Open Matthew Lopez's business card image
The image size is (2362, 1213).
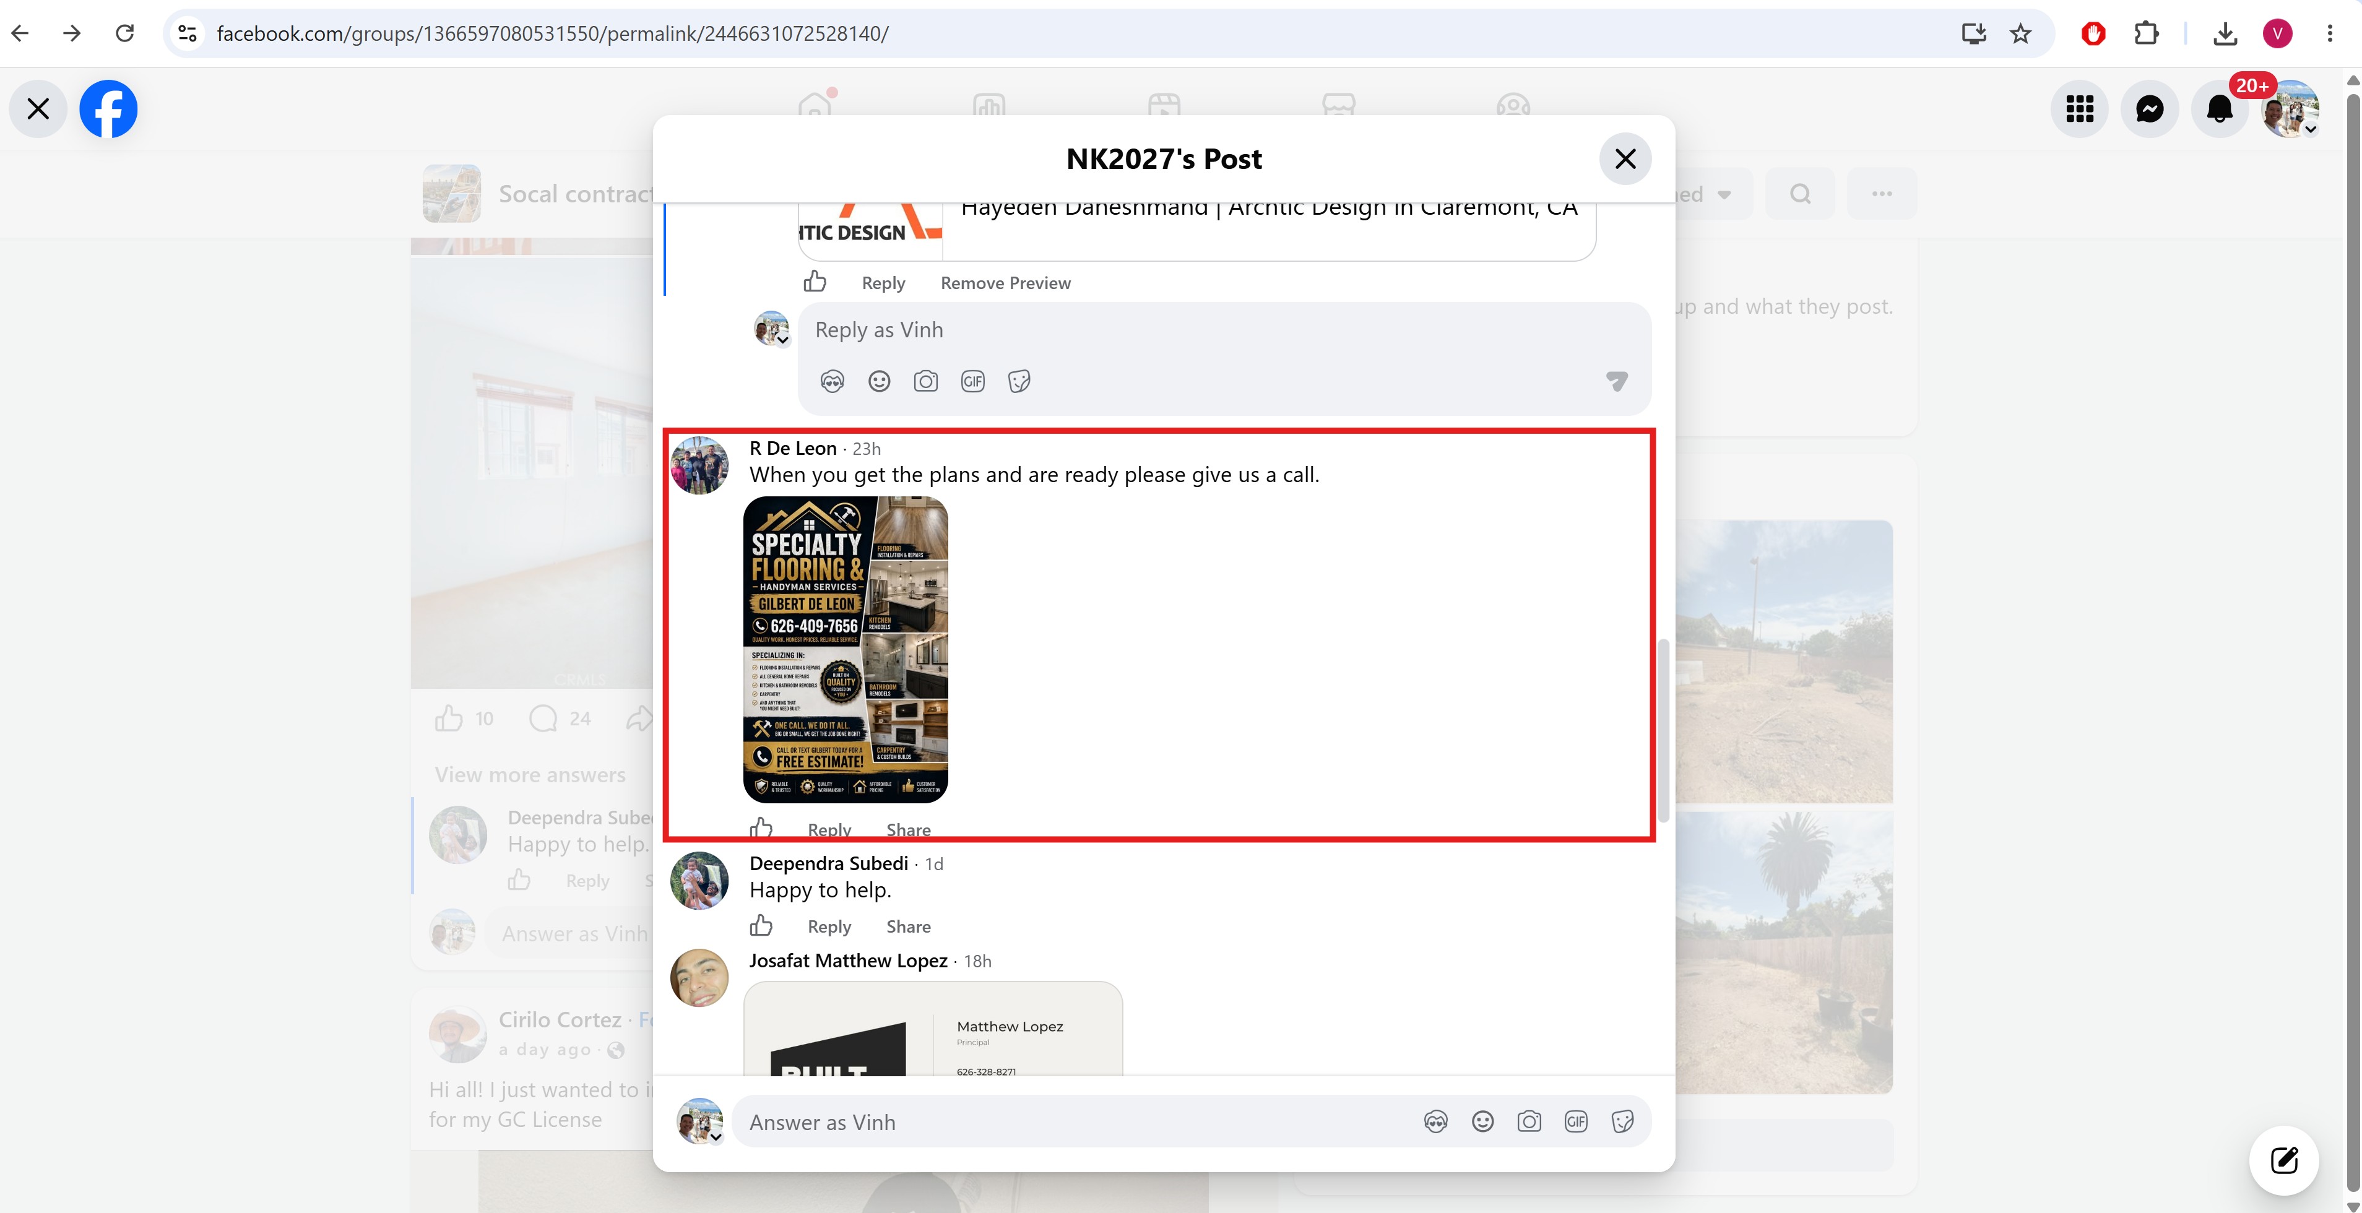point(933,1029)
